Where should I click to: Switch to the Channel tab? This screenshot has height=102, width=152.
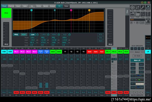click(11, 6)
